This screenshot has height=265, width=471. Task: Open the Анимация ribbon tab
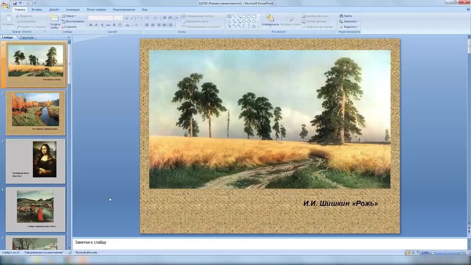coord(73,10)
